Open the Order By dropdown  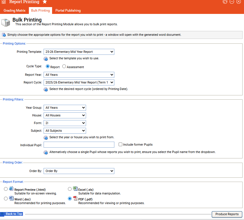[79, 171]
